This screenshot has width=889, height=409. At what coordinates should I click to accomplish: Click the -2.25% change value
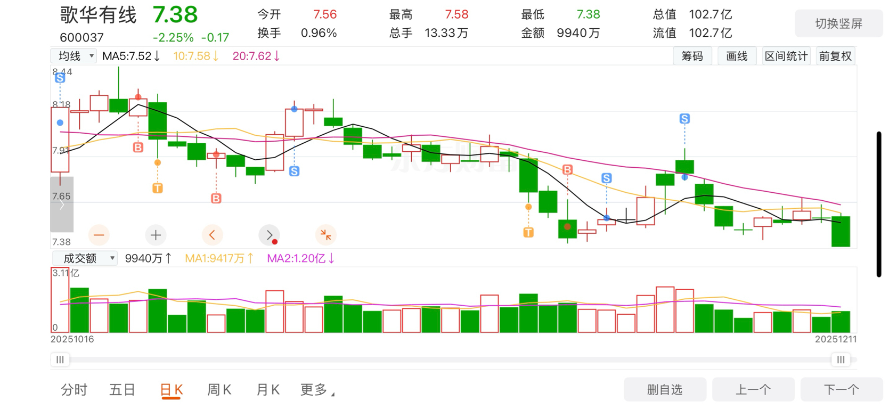pyautogui.click(x=173, y=37)
